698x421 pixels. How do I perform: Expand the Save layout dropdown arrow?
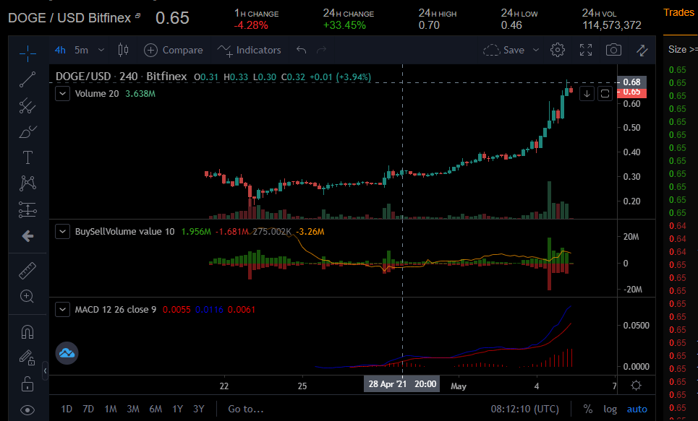[x=536, y=50]
